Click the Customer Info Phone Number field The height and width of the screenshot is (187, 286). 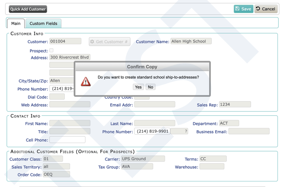point(61,89)
